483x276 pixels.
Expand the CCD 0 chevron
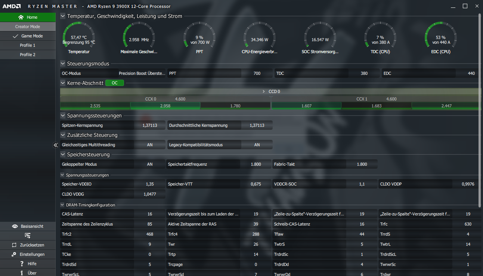pos(264,91)
